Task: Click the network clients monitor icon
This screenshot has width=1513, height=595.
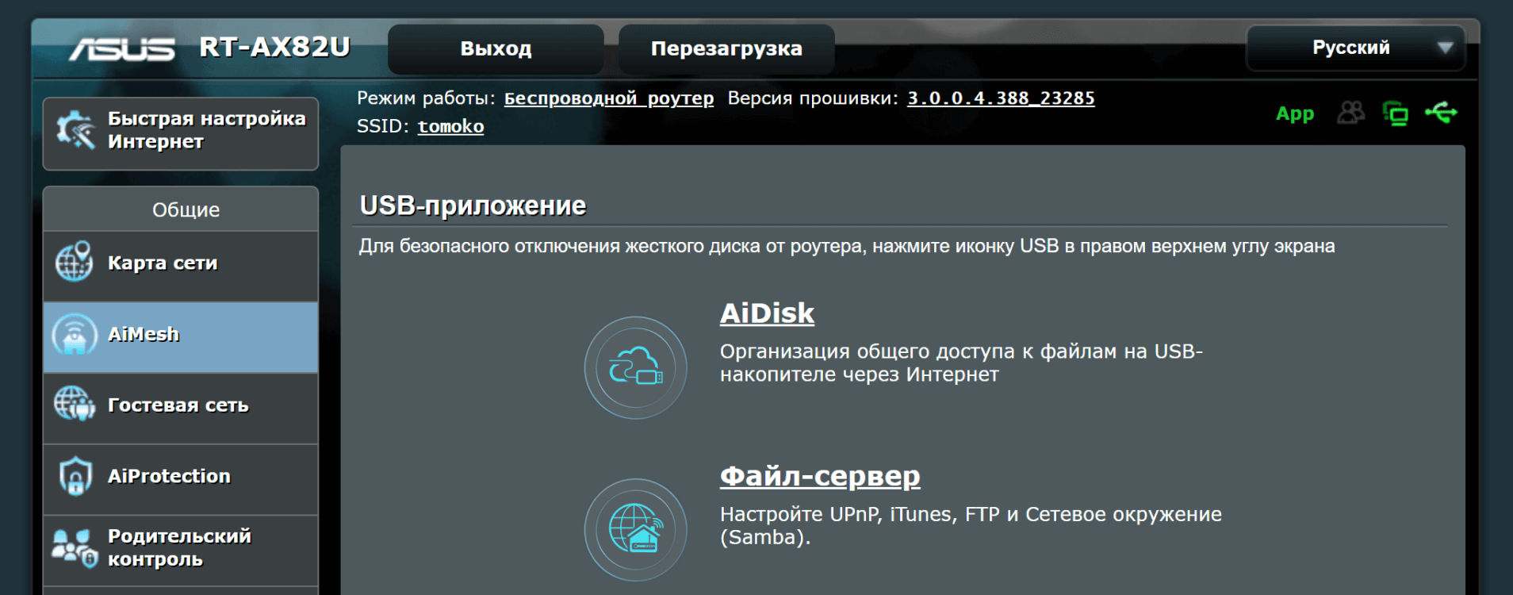Action: pos(1395,113)
